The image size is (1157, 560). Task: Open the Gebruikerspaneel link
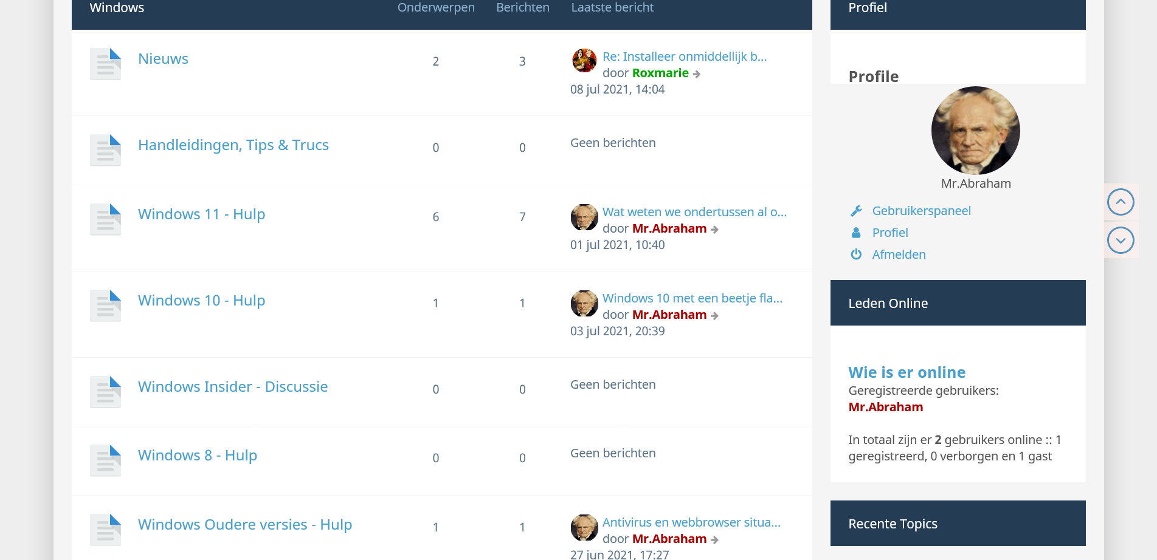[921, 211]
